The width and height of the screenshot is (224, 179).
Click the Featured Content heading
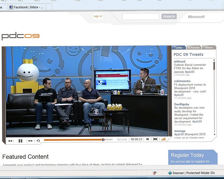(x=26, y=157)
